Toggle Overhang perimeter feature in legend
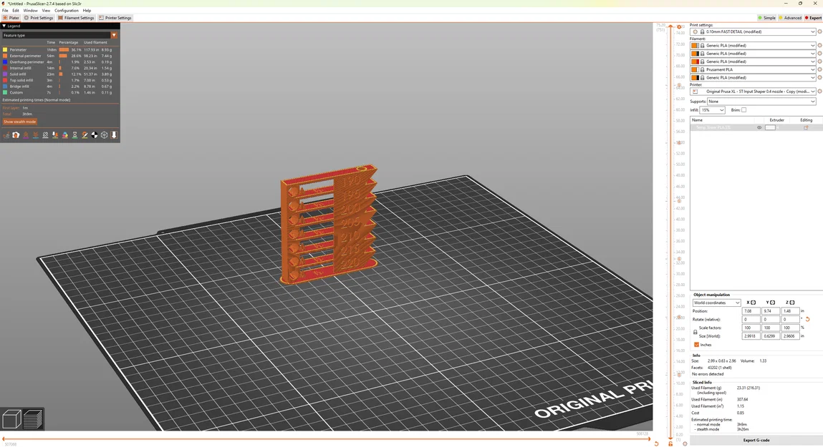The width and height of the screenshot is (823, 447). pos(27,62)
